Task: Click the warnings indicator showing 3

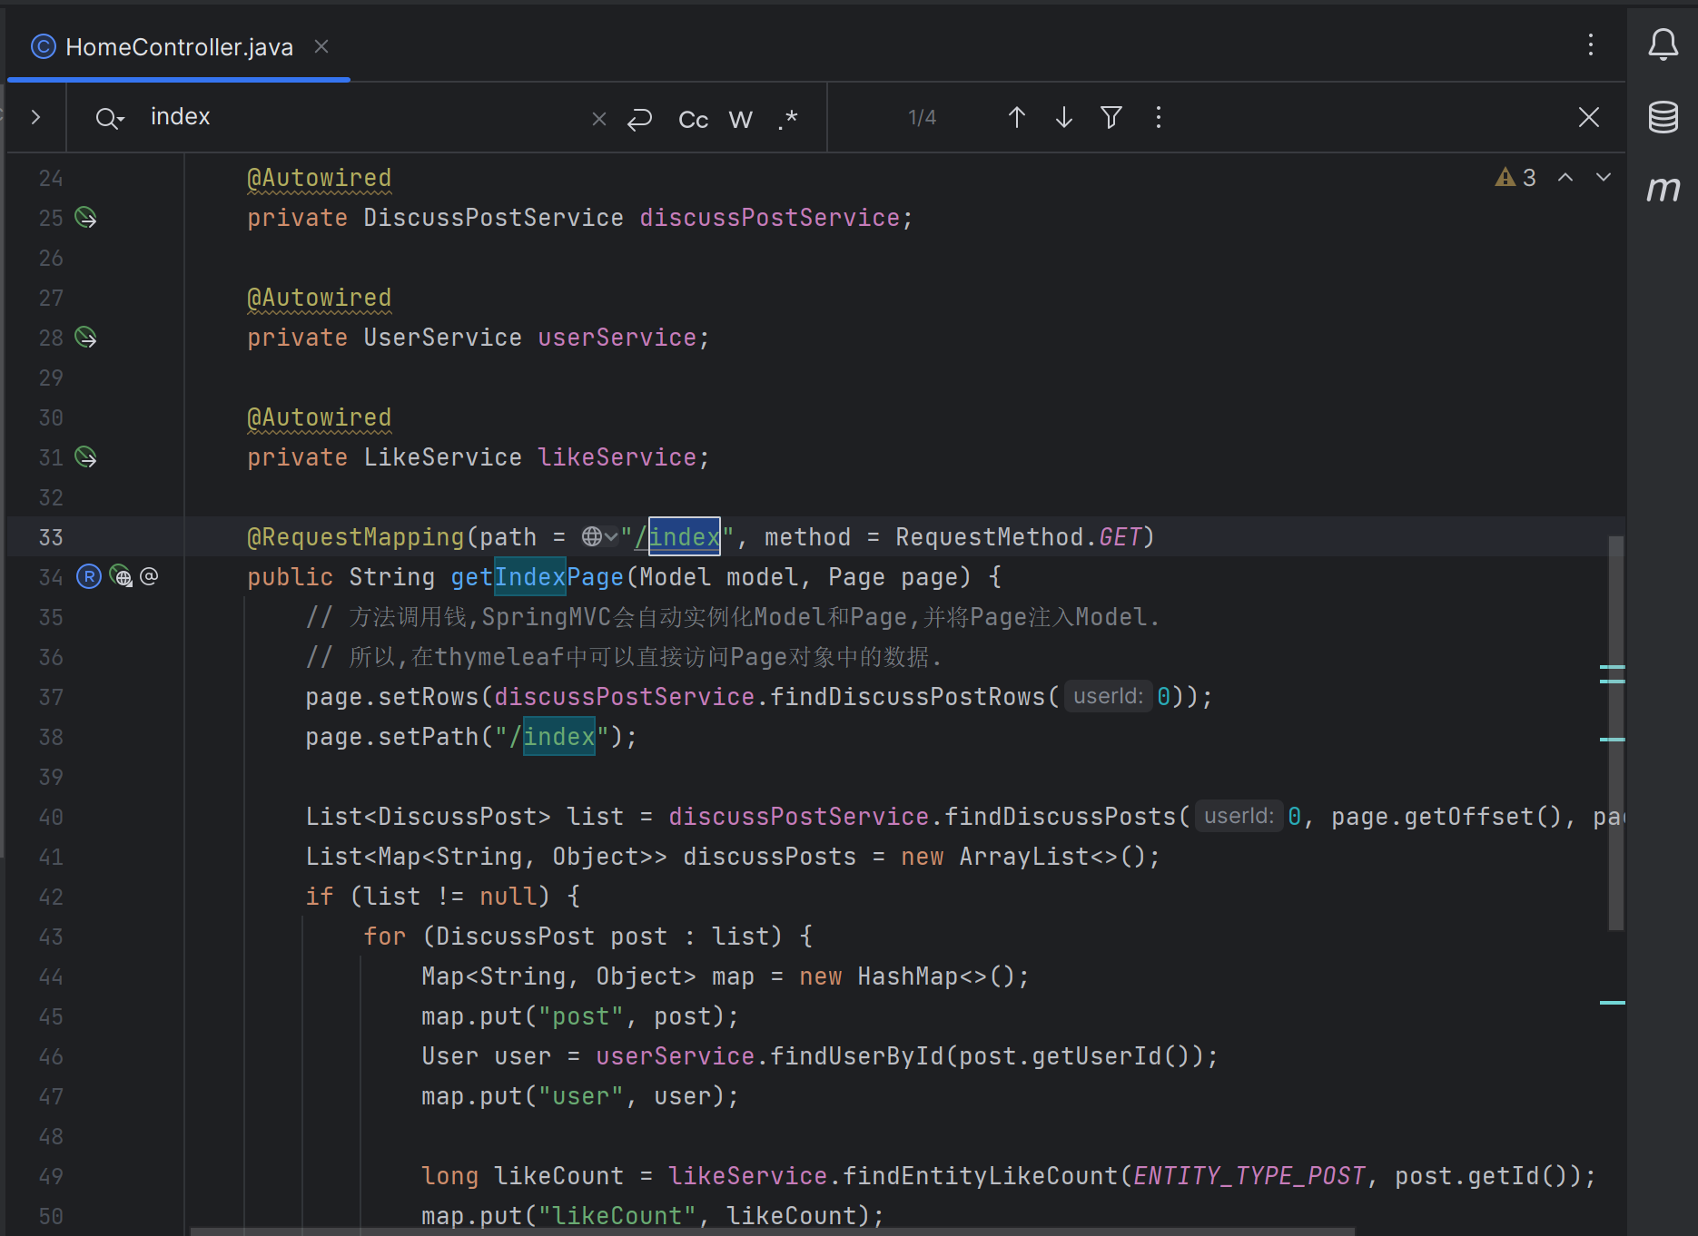Action: (x=1515, y=177)
